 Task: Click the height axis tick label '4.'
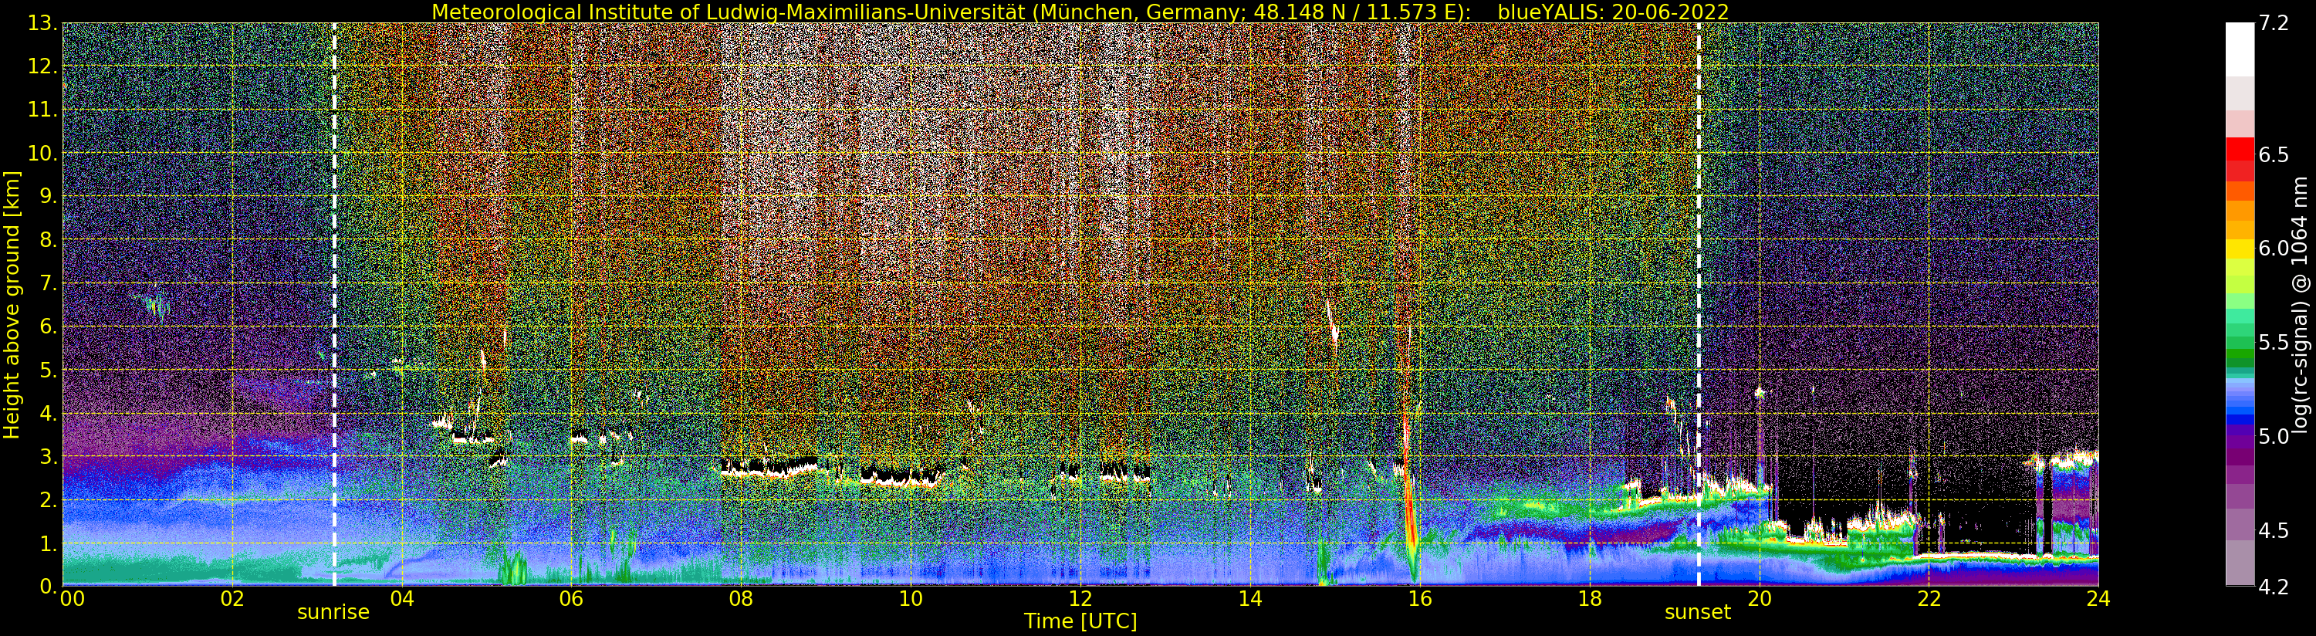point(48,413)
